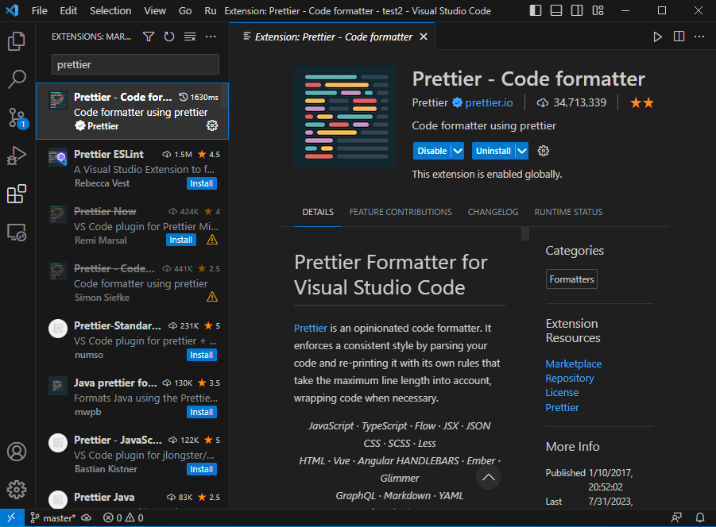The width and height of the screenshot is (716, 527).
Task: Open Source Control view with pending badge
Action: coord(17,117)
